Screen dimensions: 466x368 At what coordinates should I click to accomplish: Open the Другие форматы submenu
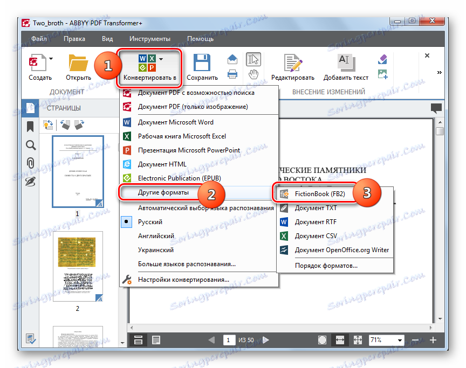[198, 192]
